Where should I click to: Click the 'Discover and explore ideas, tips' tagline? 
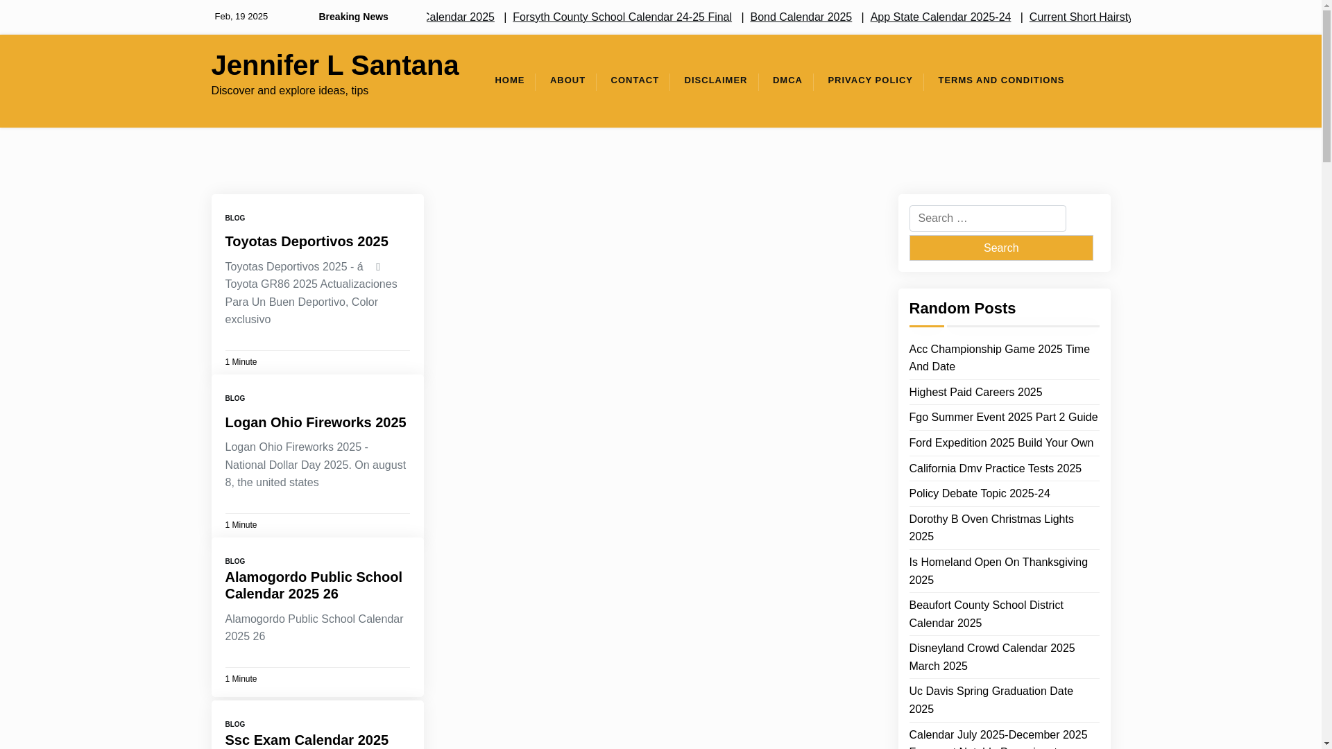(289, 91)
